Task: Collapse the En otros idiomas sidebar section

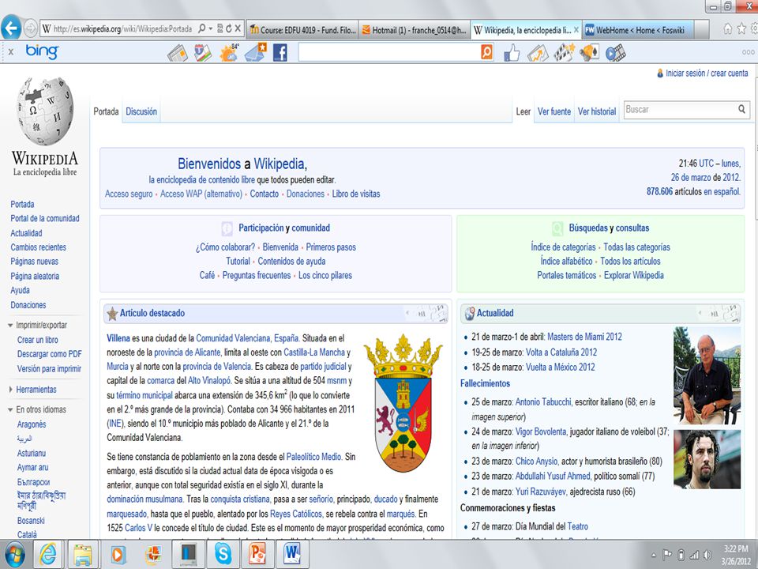Action: (x=10, y=410)
